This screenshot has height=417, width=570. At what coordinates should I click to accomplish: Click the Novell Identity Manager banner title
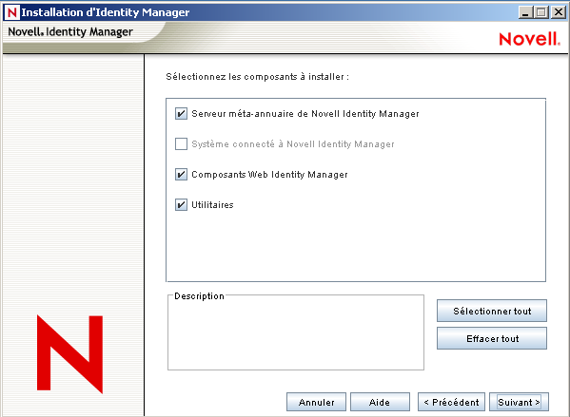(x=70, y=32)
